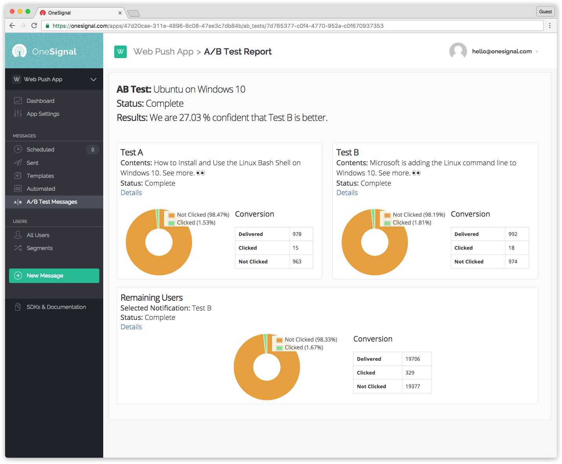The image size is (562, 464).
Task: Click the Test B donut chart
Action: point(375,242)
